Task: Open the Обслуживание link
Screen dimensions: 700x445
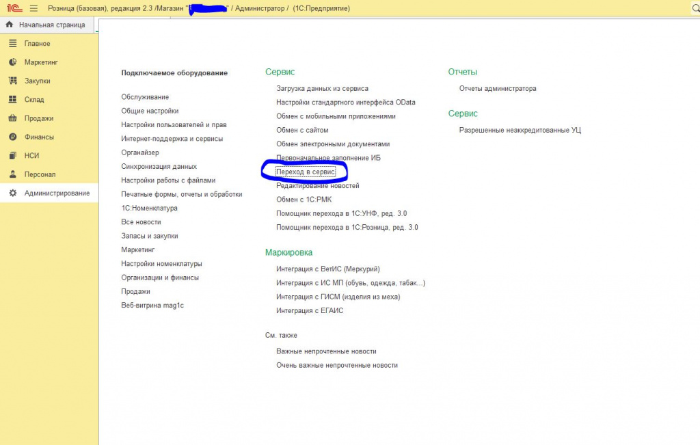Action: pos(145,97)
